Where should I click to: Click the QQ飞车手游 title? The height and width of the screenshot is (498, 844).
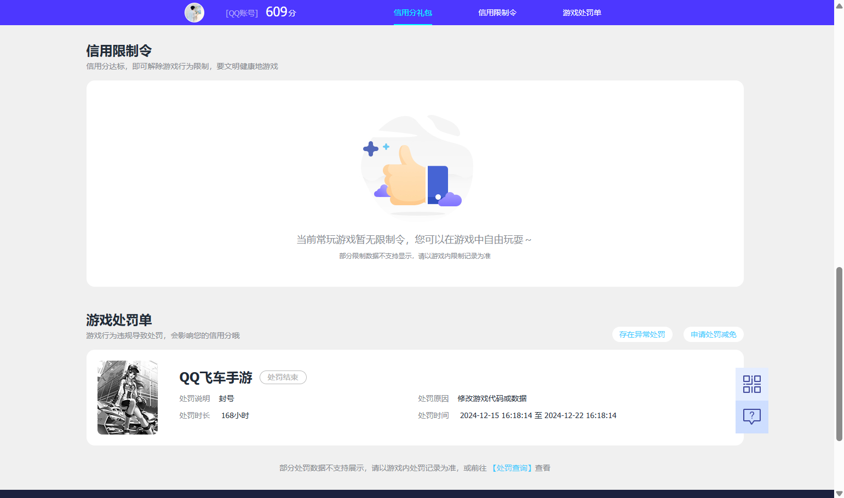click(x=216, y=378)
